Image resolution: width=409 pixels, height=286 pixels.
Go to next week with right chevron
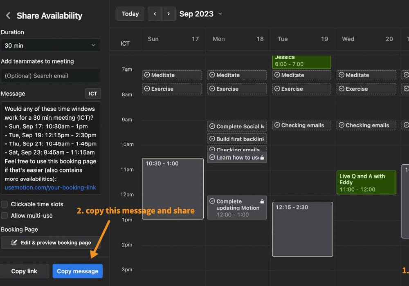[169, 14]
